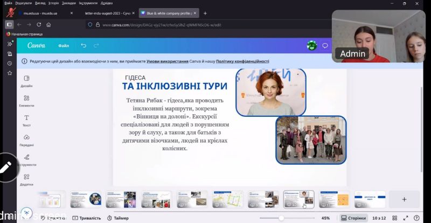431x223 pixels.
Task: Click the undo arrow in Canva header
Action: pos(84,46)
